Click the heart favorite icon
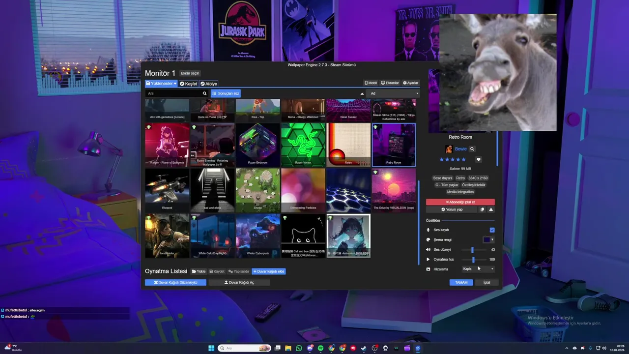 479,159
